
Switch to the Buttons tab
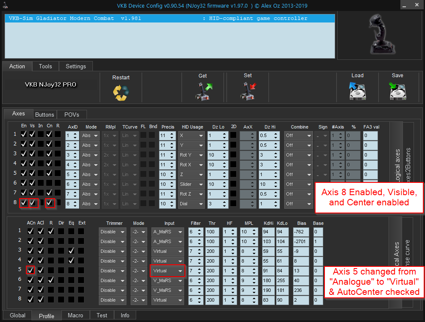pyautogui.click(x=45, y=115)
